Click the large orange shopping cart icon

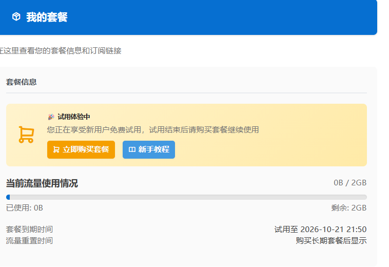pos(26,135)
